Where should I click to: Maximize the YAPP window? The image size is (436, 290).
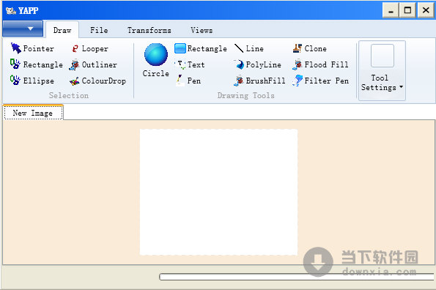tap(407, 10)
